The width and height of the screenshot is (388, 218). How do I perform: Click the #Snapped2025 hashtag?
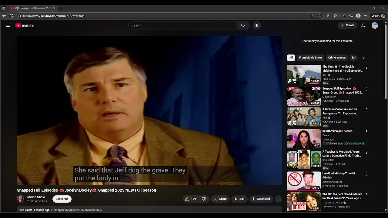click(74, 210)
